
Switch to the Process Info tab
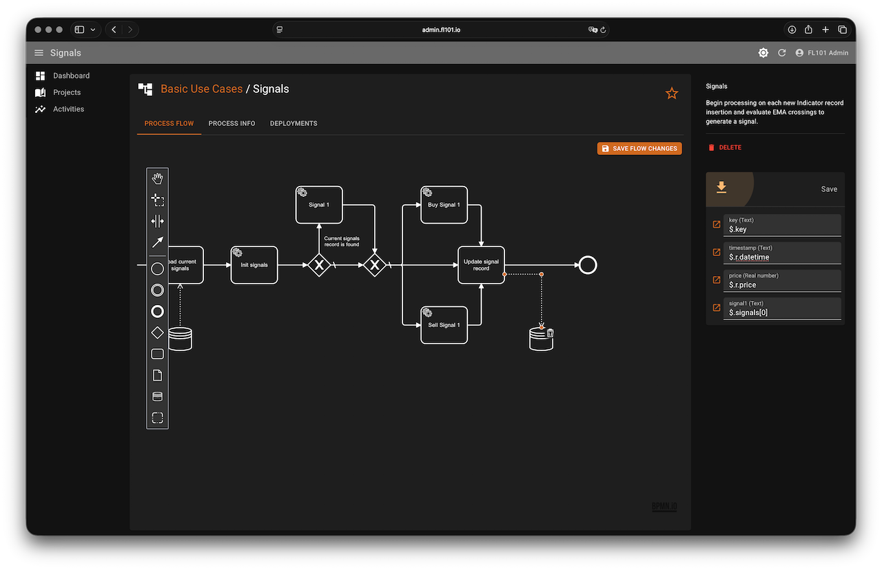[x=232, y=123]
